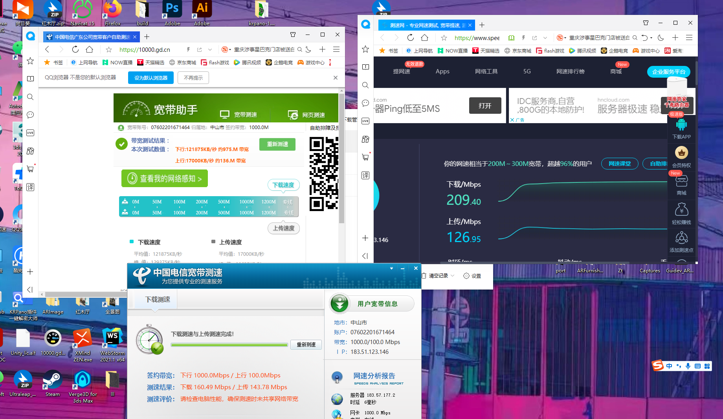Select the XMind ZEN.exe desktop icon
This screenshot has width=723, height=419.
point(83,345)
